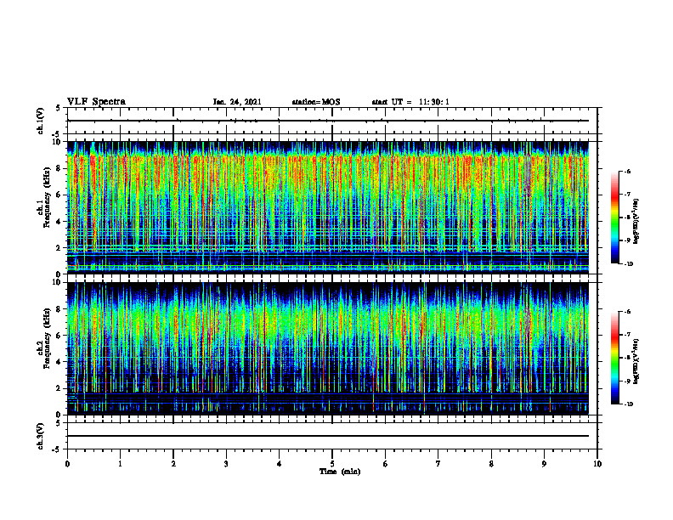Image resolution: width=673 pixels, height=520 pixels.
Task: Click the ch.1 spectrogram color scale bar
Action: tap(614, 218)
